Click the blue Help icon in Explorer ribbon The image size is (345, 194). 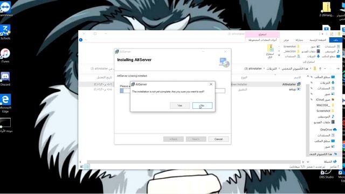[x=81, y=40]
